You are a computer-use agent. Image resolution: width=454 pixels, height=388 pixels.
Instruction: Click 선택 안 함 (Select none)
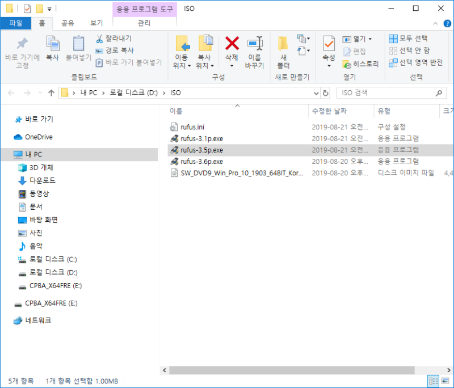click(409, 50)
